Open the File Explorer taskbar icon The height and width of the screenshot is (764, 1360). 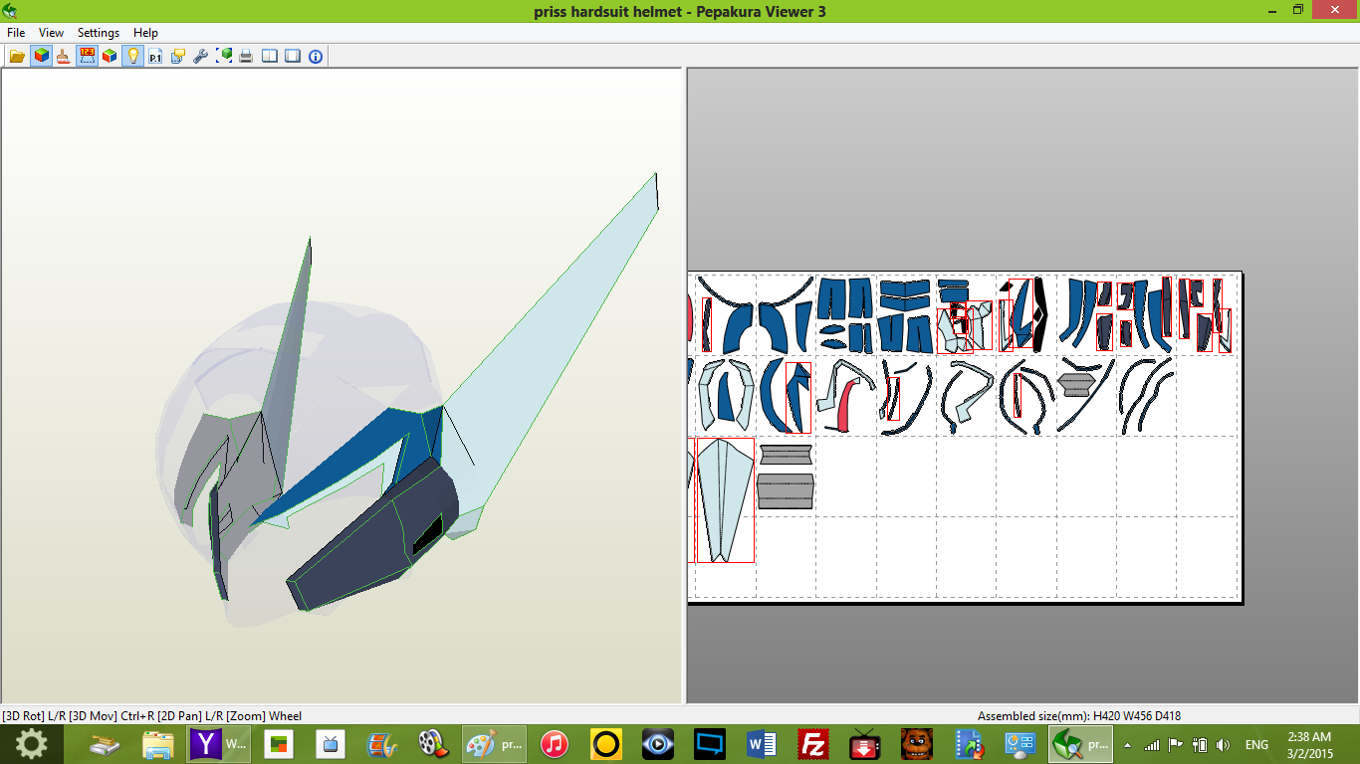coord(158,744)
